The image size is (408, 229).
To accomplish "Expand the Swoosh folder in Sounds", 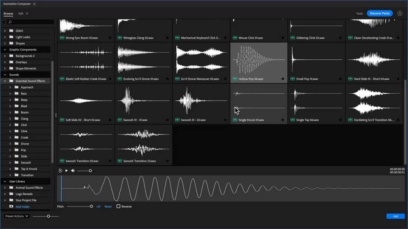I will click(10, 162).
